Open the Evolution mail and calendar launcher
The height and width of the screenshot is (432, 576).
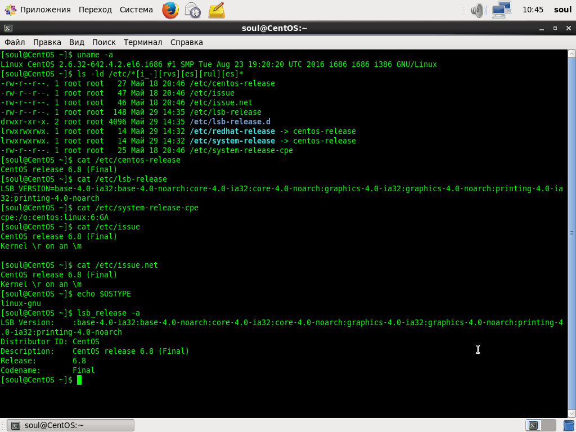point(193,10)
